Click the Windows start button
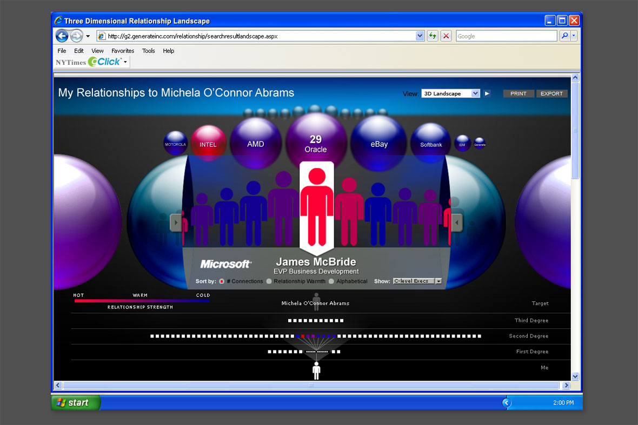This screenshot has width=638, height=425. point(76,403)
